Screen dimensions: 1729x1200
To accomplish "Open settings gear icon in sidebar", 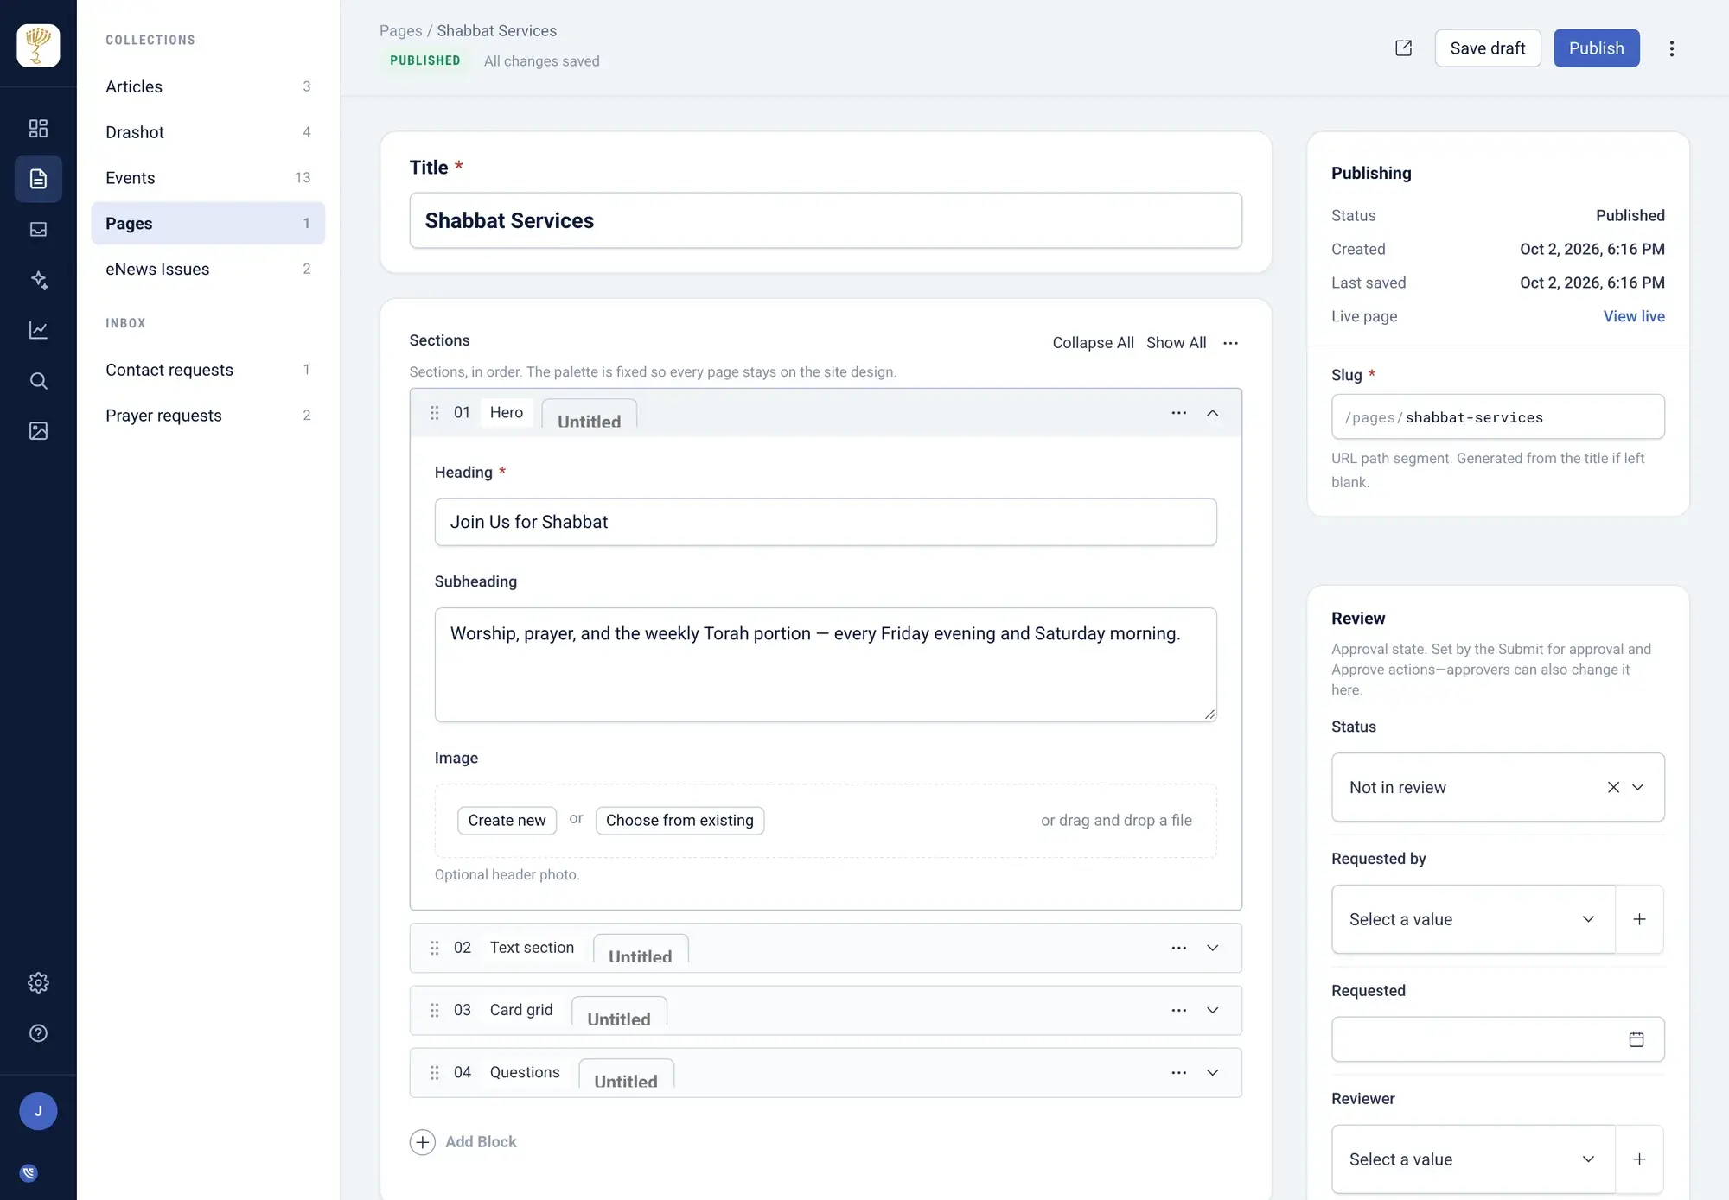I will coord(38,983).
